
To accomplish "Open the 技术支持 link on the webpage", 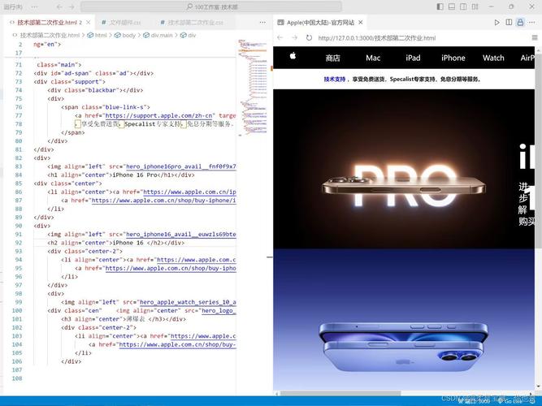I will 335,80.
